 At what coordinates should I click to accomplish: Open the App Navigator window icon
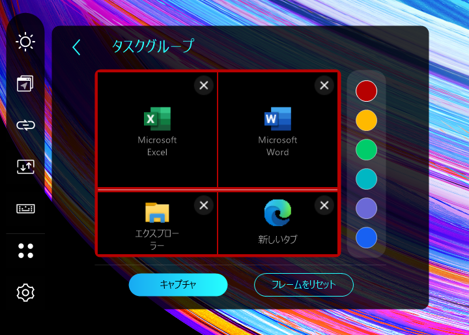point(25,83)
